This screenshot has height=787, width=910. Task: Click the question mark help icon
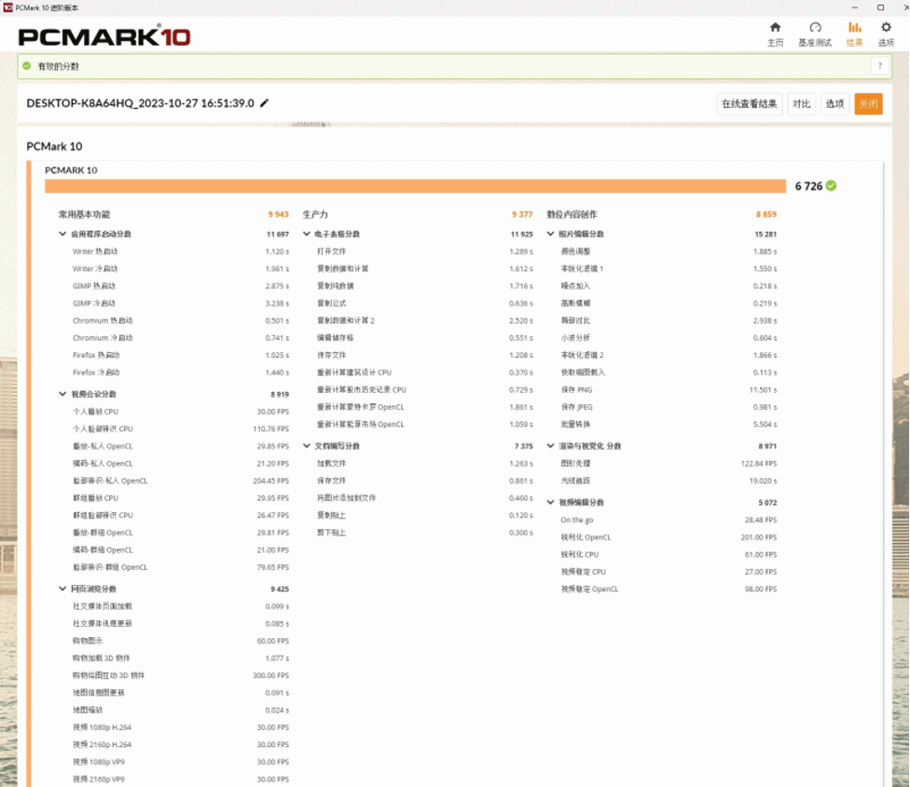(878, 66)
